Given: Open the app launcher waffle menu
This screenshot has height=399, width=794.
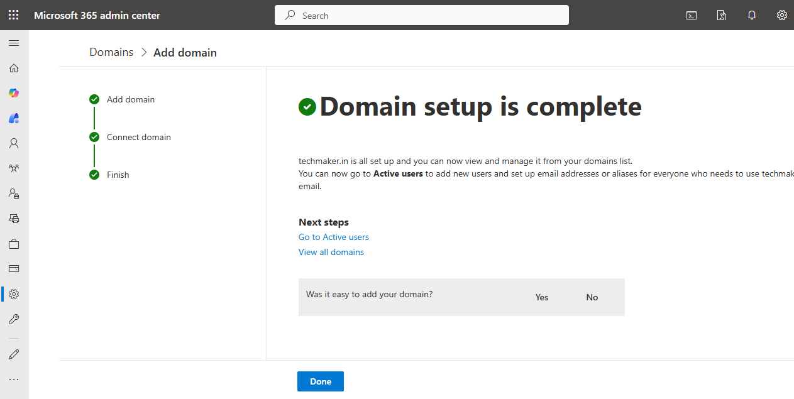Looking at the screenshot, I should coord(13,15).
